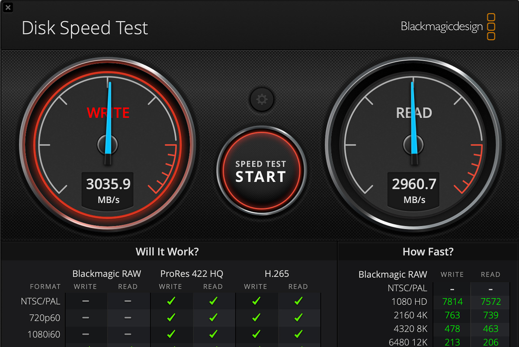Select the Blackmagic RAW header in How Fast
This screenshot has width=519, height=347.
[x=393, y=274]
